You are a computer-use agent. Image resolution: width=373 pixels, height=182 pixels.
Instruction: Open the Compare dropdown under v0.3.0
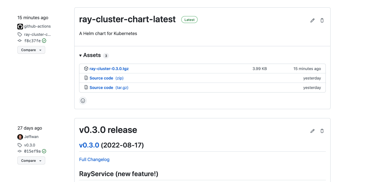tap(31, 160)
